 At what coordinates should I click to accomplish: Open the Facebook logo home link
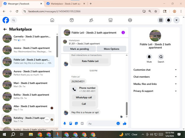(x=6, y=20)
